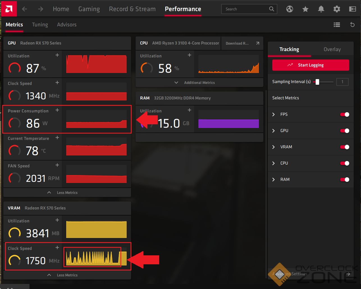
Task: Disable FPS tracking toggle
Action: [x=345, y=114]
